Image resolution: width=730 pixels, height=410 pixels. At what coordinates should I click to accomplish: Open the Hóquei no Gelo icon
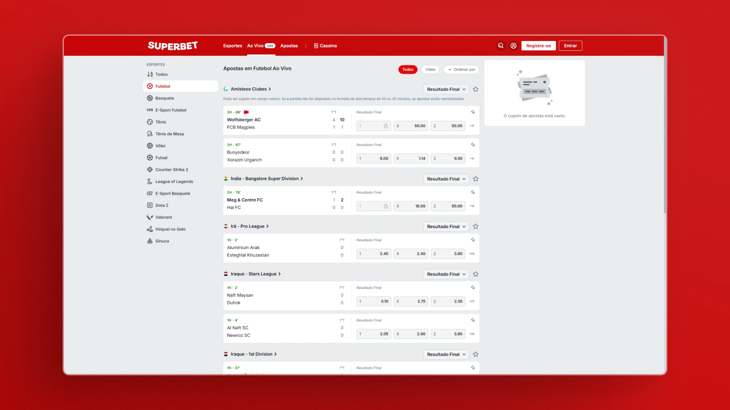tap(150, 229)
